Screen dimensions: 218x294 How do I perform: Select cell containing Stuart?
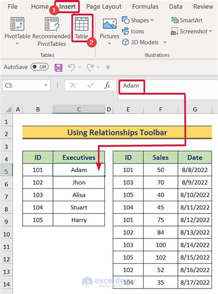point(79,207)
